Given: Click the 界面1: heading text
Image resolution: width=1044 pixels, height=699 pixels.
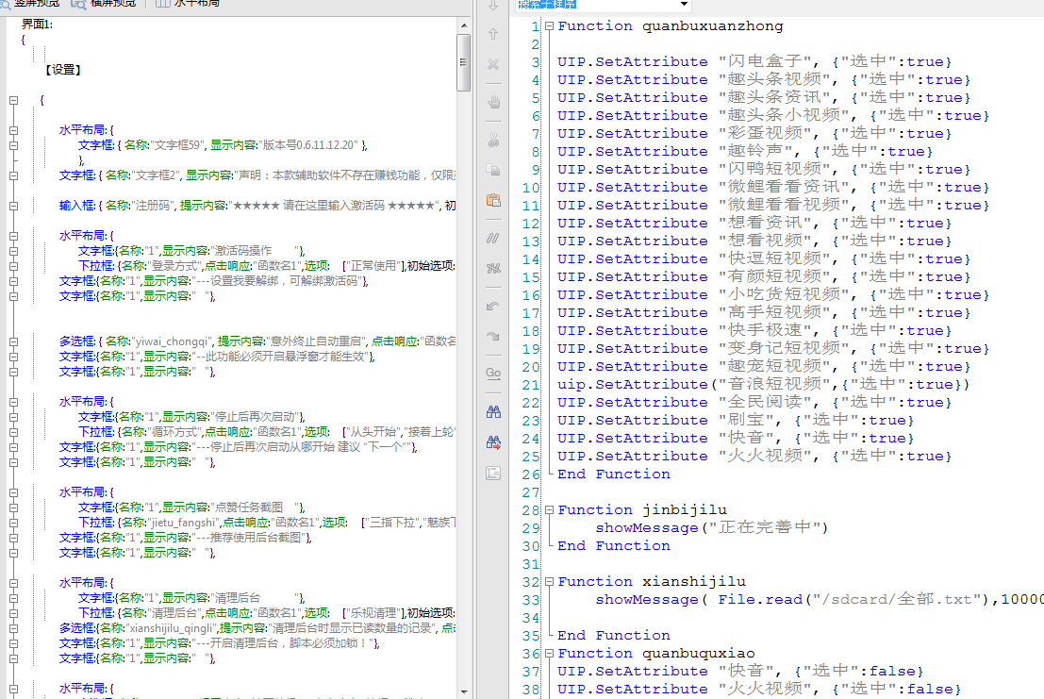Looking at the screenshot, I should pos(38,24).
